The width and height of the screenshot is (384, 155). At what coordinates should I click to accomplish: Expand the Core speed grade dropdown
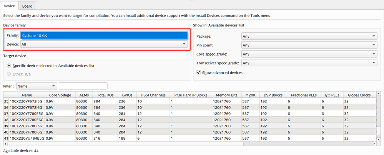pos(309,54)
